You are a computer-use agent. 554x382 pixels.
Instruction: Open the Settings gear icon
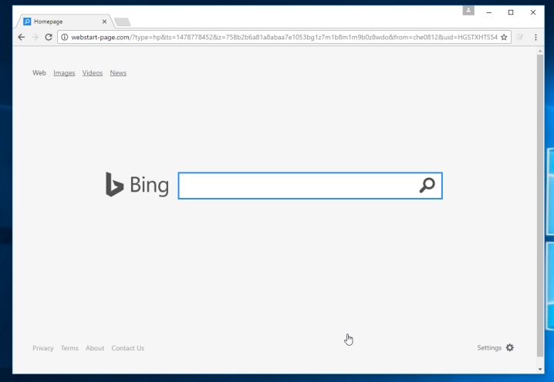coord(509,348)
